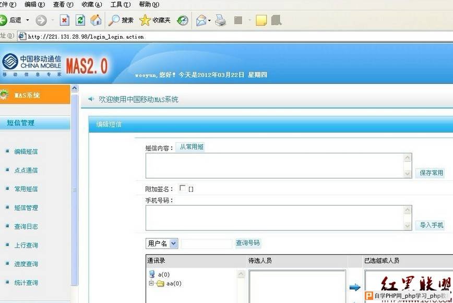453x303 pixels.
Task: Click the 从常用短 button
Action: pyautogui.click(x=191, y=147)
